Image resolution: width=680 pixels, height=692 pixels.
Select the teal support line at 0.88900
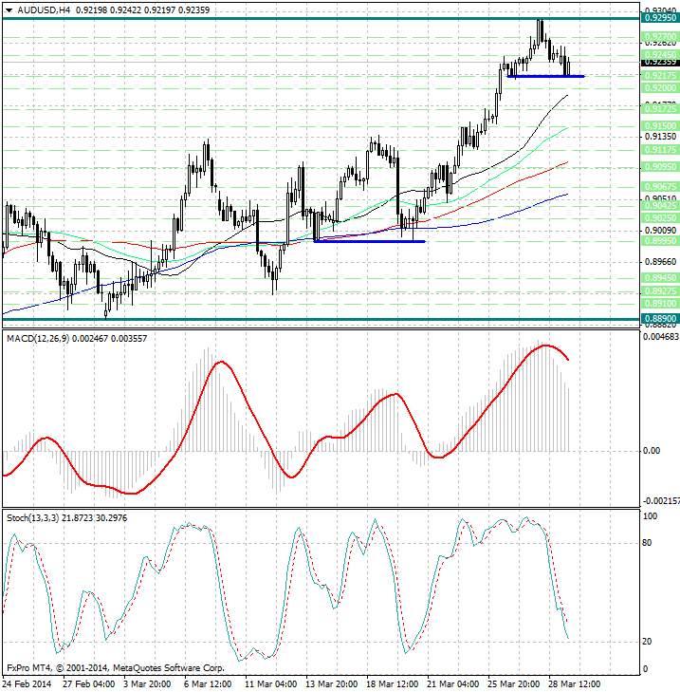[321, 319]
